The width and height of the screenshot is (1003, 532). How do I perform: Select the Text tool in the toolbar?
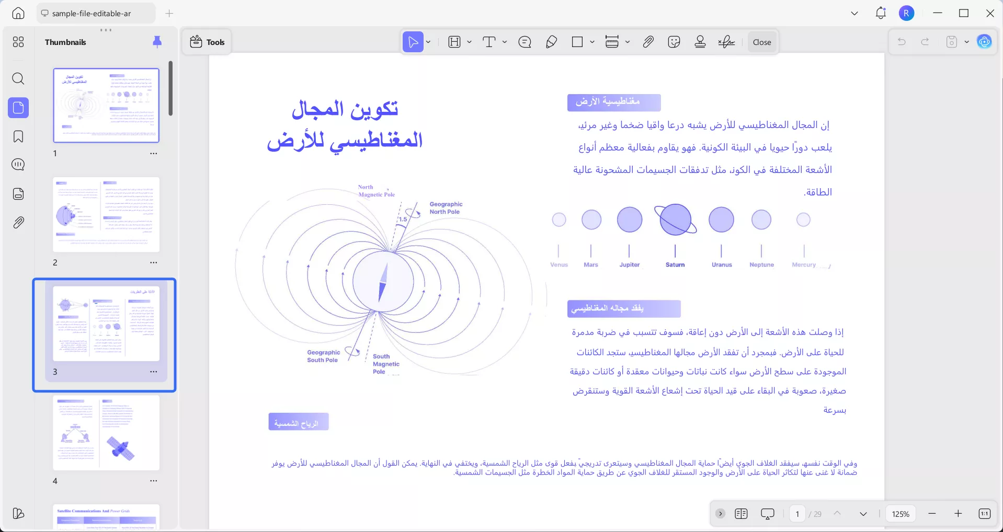point(489,42)
